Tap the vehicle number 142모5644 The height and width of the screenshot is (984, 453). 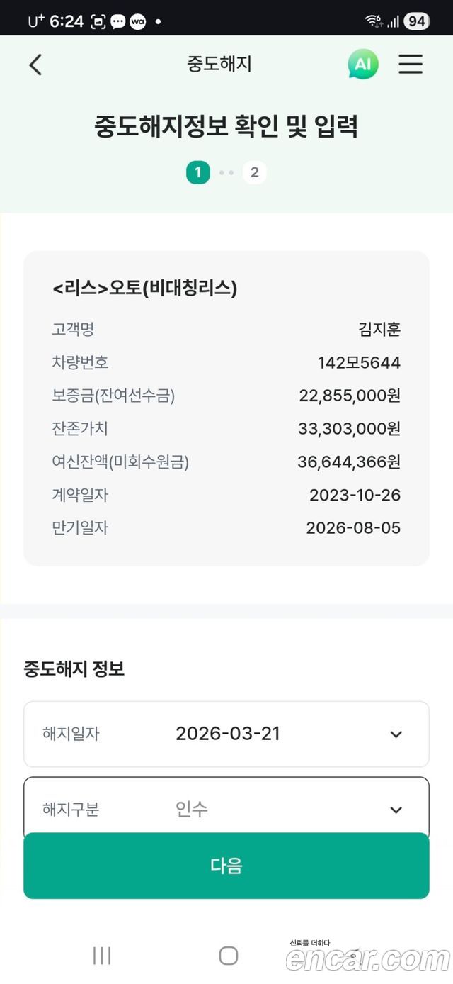point(359,363)
